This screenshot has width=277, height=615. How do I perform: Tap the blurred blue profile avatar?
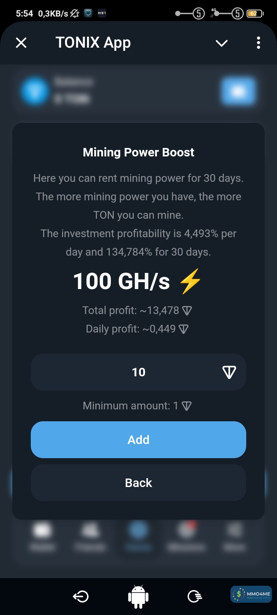click(35, 91)
